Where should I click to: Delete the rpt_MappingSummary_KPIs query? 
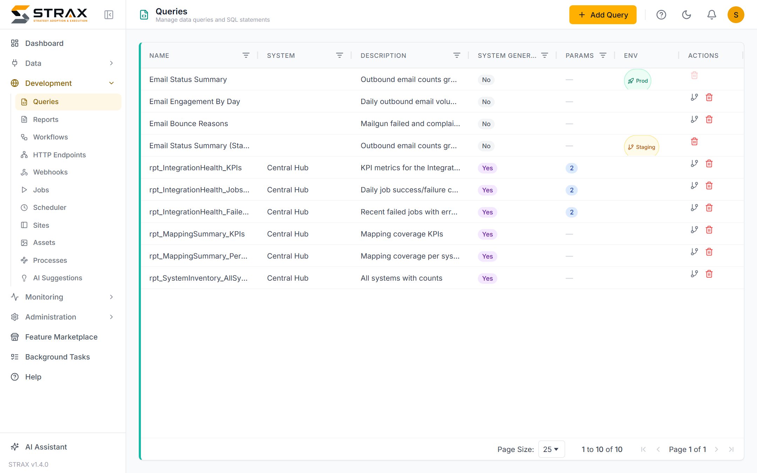coord(709,230)
